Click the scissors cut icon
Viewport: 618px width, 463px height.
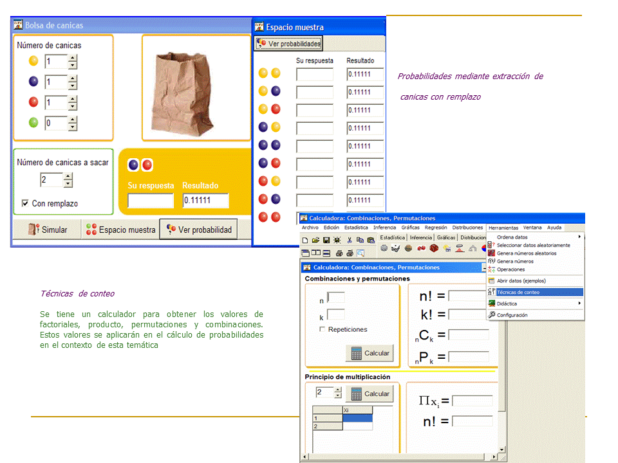click(350, 240)
